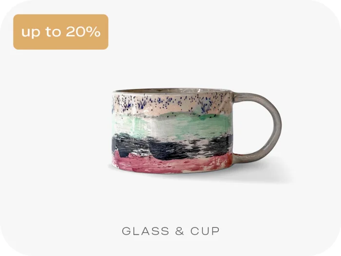The height and width of the screenshot is (256, 341).
Task: Click the mint green stripe on mug
Action: 172,124
